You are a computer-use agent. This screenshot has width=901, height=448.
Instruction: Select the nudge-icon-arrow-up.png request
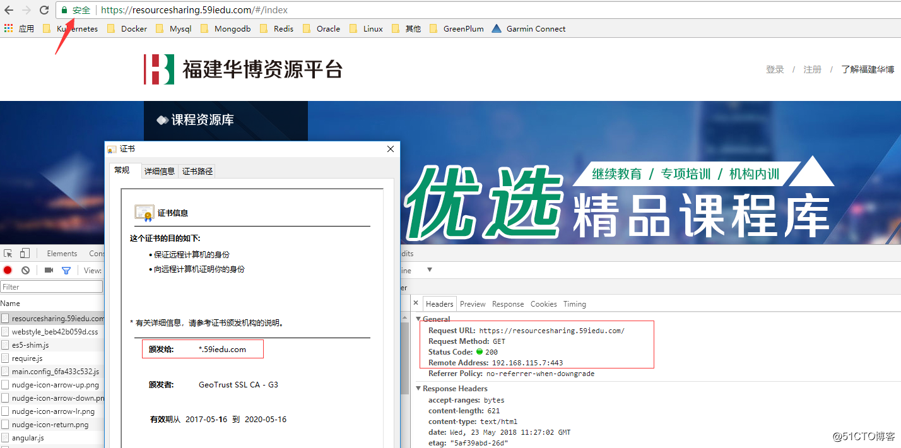(52, 385)
